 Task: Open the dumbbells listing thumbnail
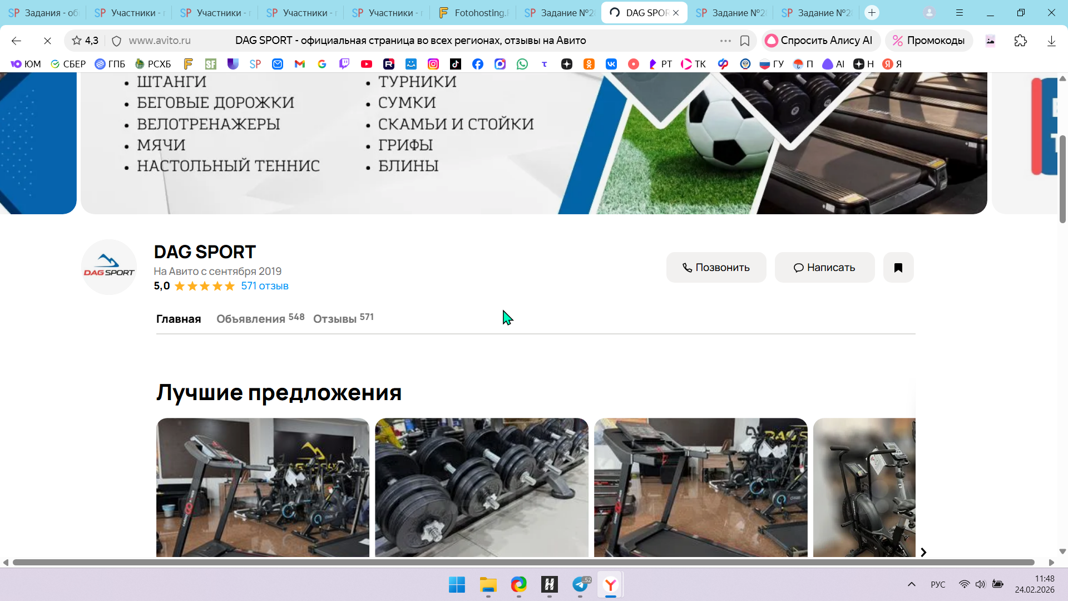(481, 487)
